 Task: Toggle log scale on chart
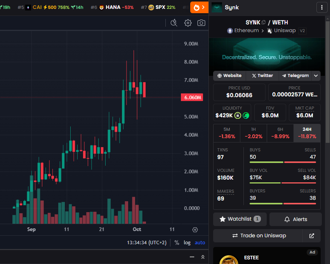187,243
